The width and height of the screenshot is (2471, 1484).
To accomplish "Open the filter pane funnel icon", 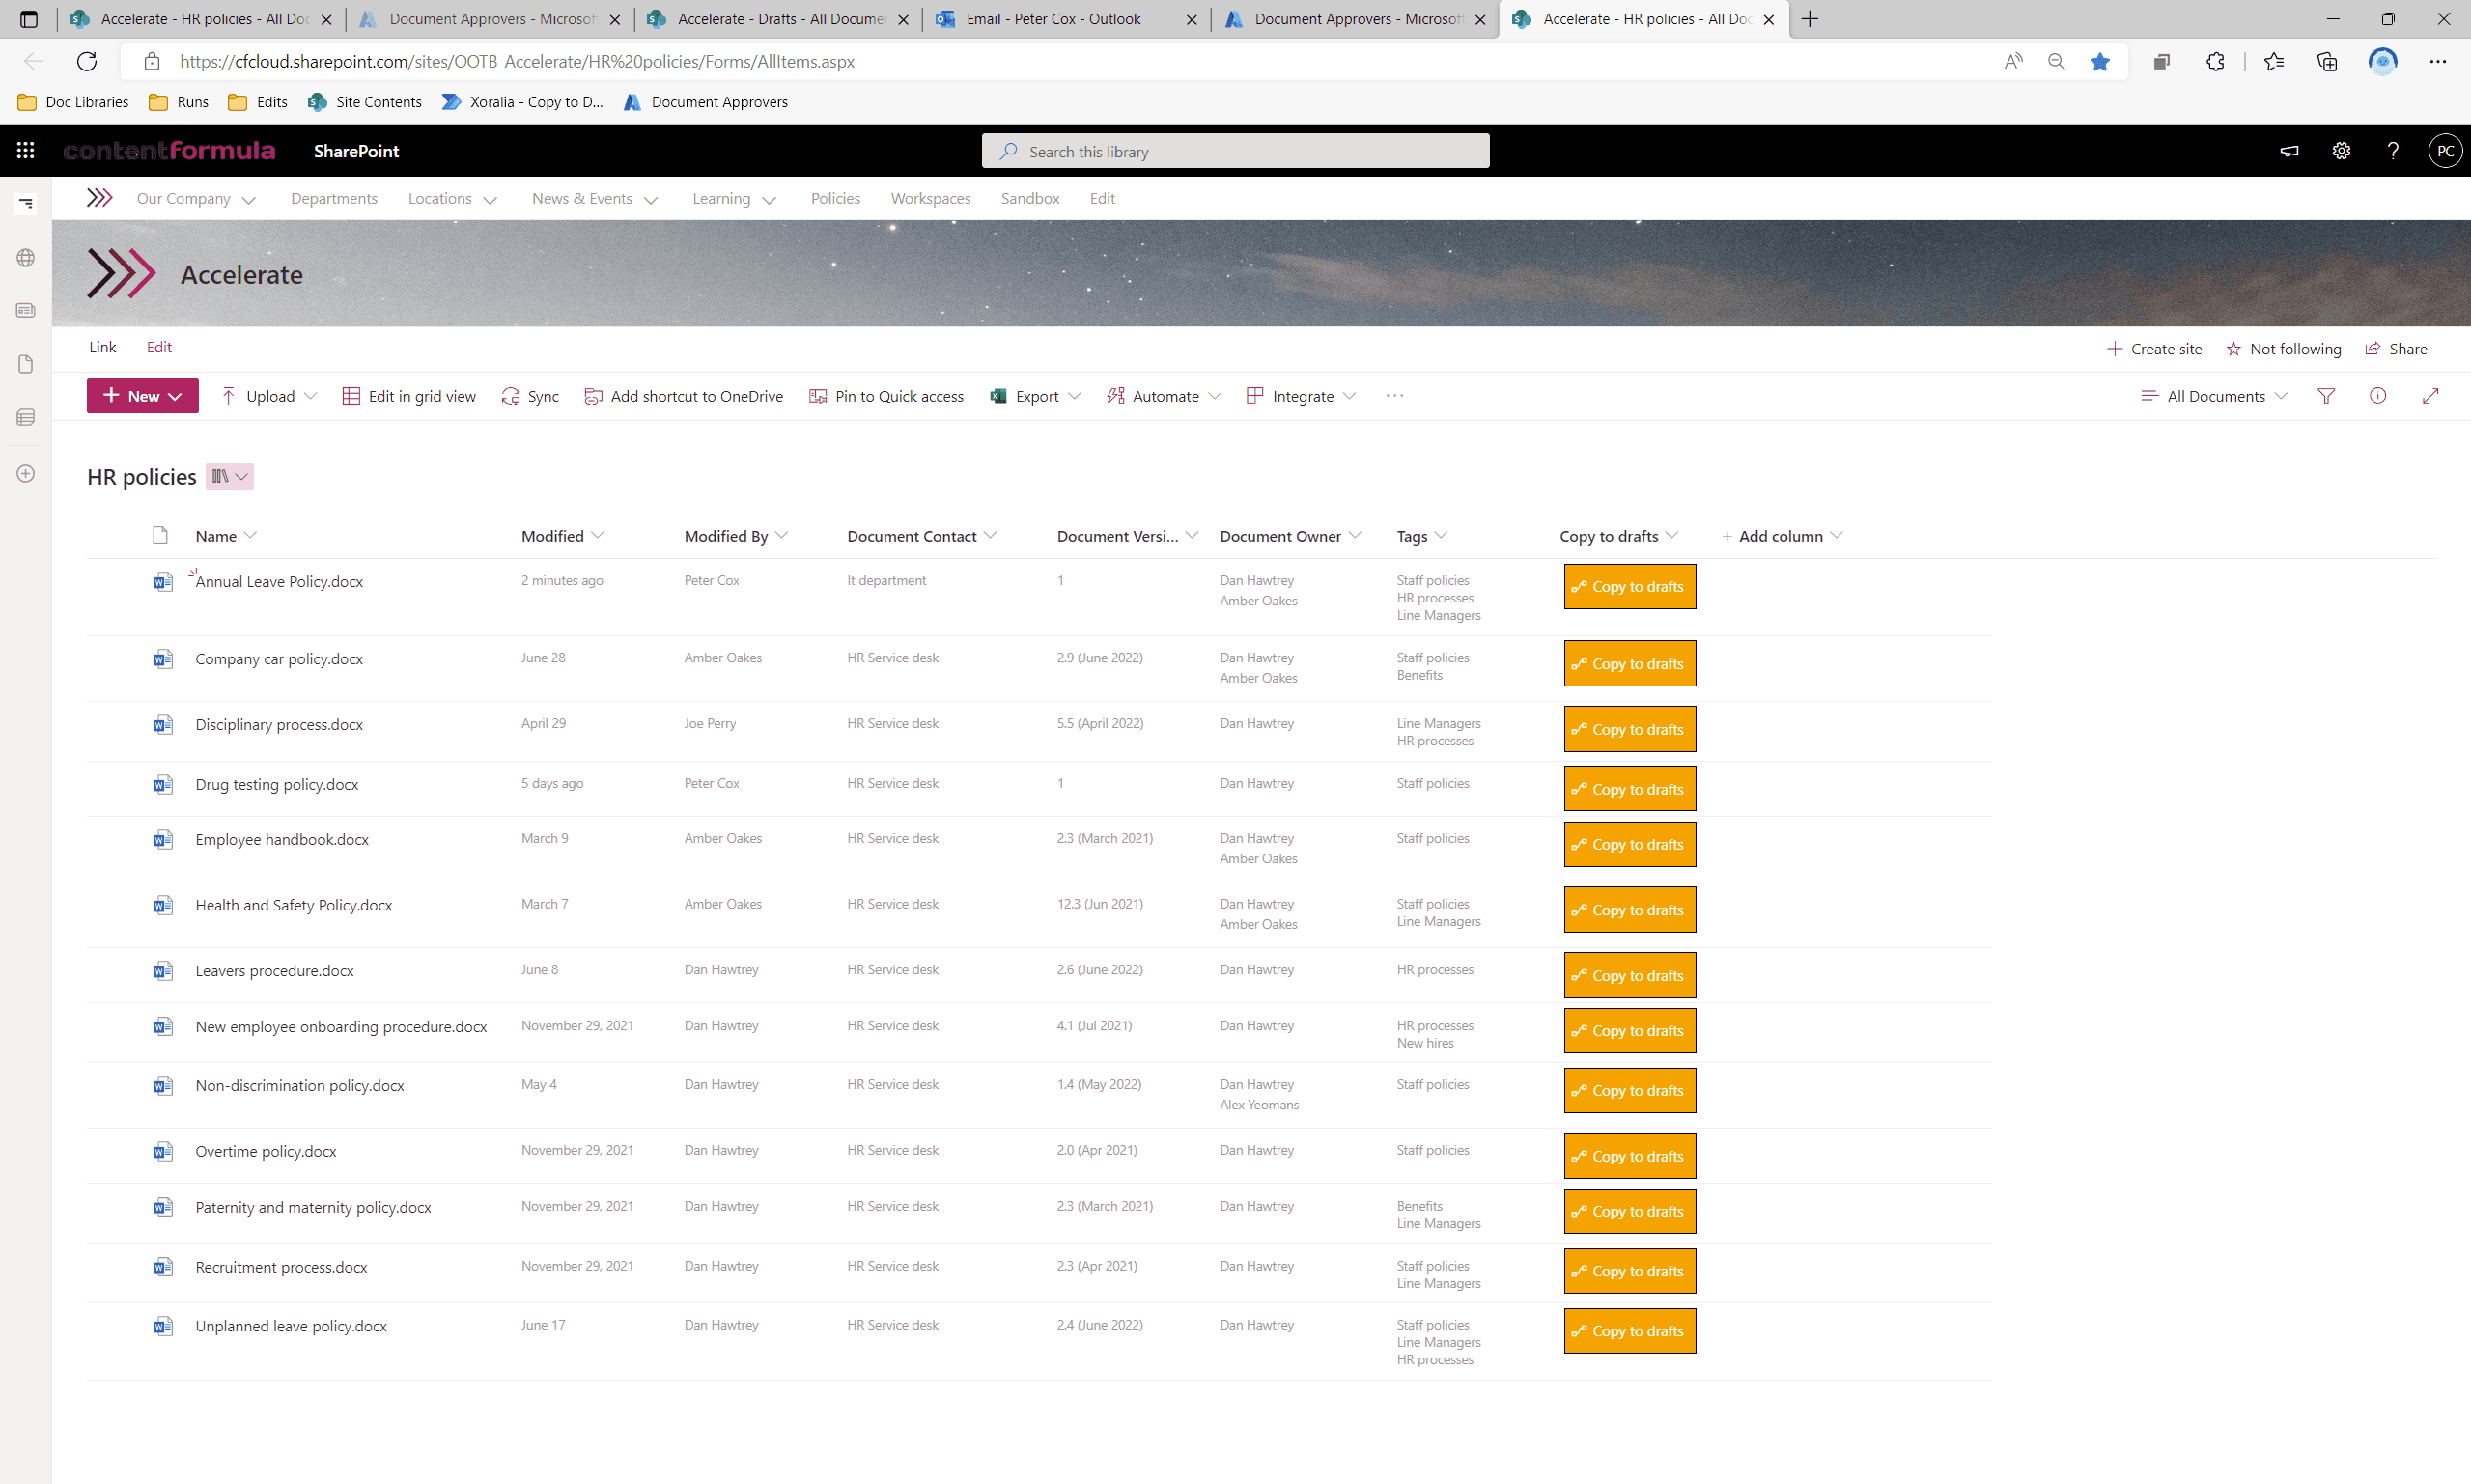I will point(2326,396).
